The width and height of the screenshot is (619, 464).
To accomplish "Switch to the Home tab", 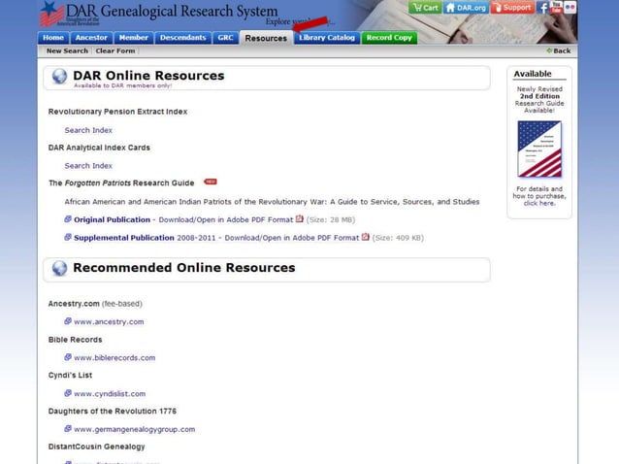I will click(x=53, y=38).
